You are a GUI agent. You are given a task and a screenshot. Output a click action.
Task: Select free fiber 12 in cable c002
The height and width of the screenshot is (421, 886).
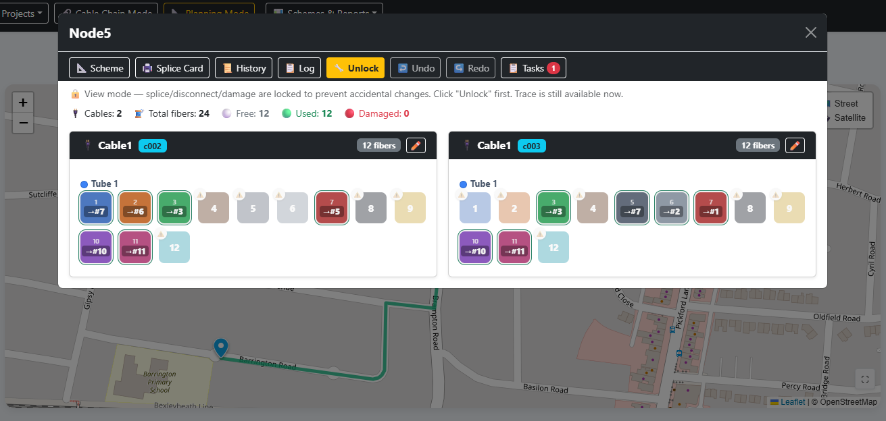coord(174,247)
